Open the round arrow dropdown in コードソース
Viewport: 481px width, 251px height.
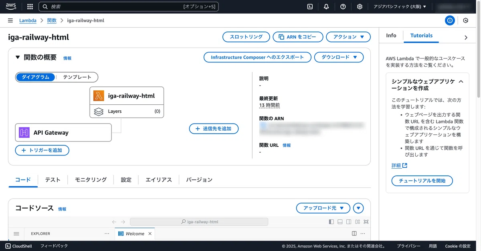click(358, 208)
